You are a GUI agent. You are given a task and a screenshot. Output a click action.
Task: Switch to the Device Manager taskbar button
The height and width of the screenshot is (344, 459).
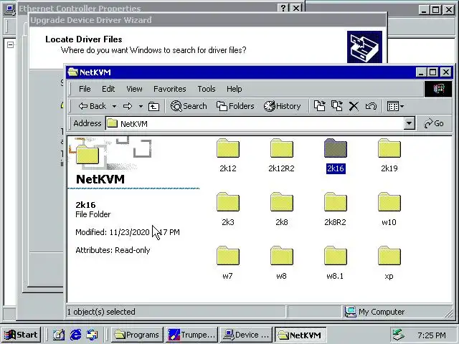pyautogui.click(x=247, y=335)
